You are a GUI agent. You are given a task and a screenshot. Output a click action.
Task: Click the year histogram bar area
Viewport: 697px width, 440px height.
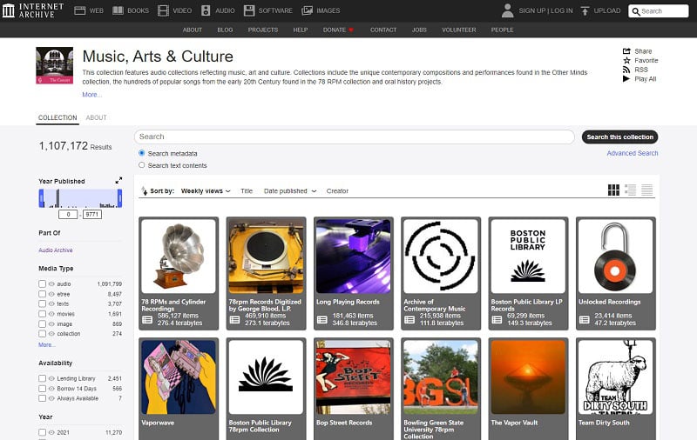coord(80,198)
